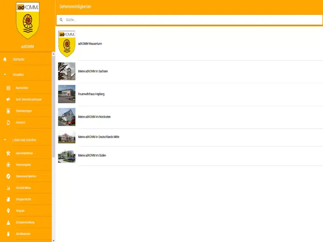The width and height of the screenshot is (323, 242).
Task: Click the adKOMM name under the logo
Action: pyautogui.click(x=27, y=47)
